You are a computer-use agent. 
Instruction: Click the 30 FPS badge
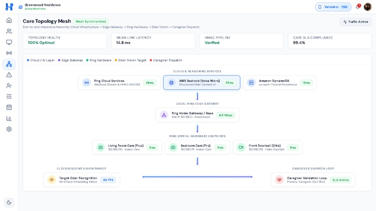click(x=108, y=180)
